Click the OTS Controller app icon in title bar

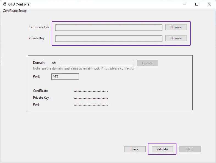pos(5,4)
